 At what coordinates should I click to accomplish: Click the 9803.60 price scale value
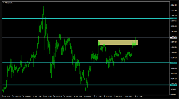[173, 89]
